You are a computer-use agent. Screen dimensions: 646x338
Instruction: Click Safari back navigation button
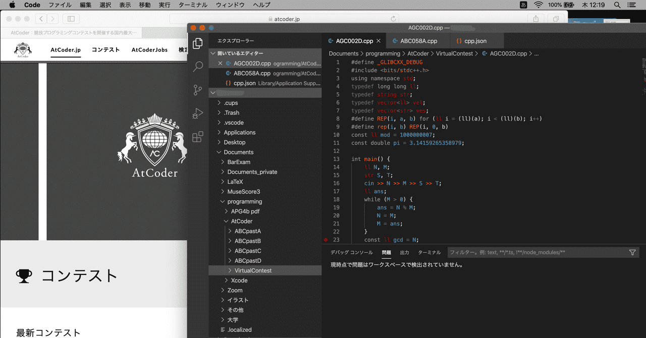click(40, 19)
